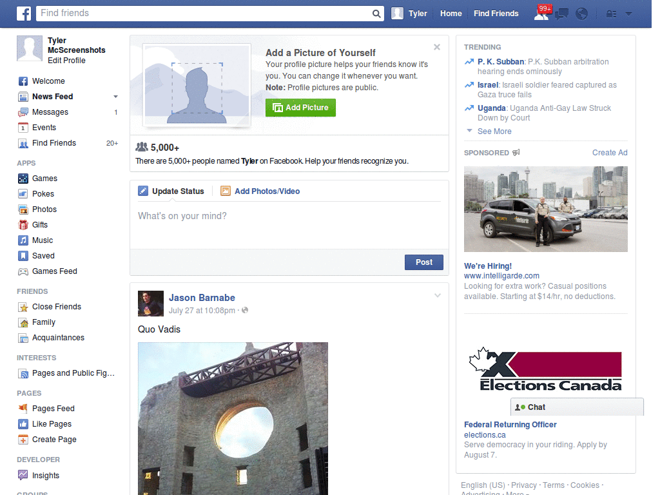Expand the News Feed dropdown arrow
This screenshot has height=495, width=660.
coord(115,96)
